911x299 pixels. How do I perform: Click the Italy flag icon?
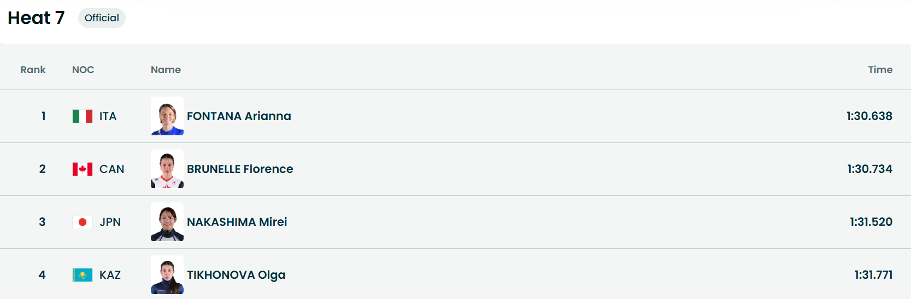coord(83,116)
